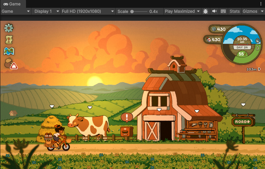The height and width of the screenshot is (169, 265).
Task: Click the Scale slider handle
Action: click(132, 12)
